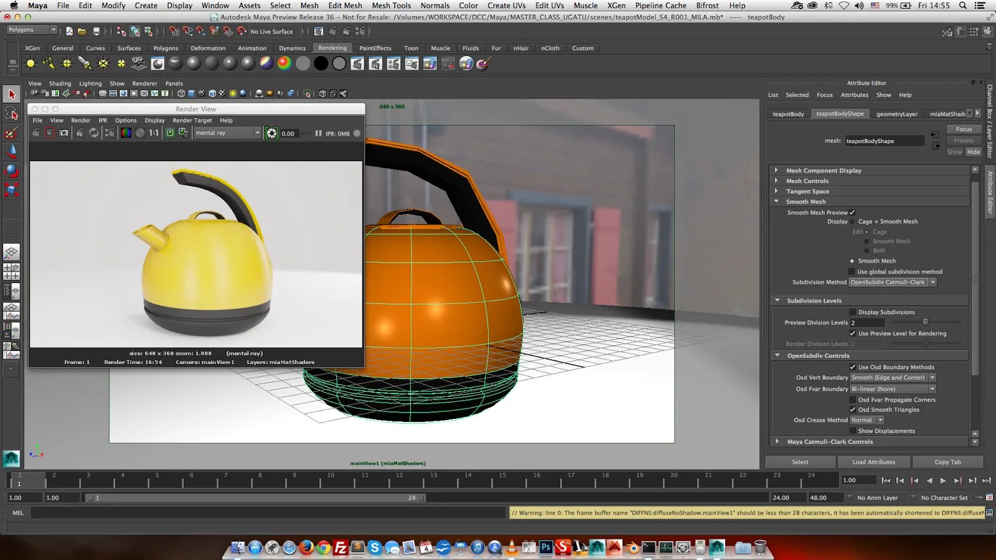The height and width of the screenshot is (560, 996).
Task: Select Cage + Smooth Mesh display option
Action: [852, 222]
